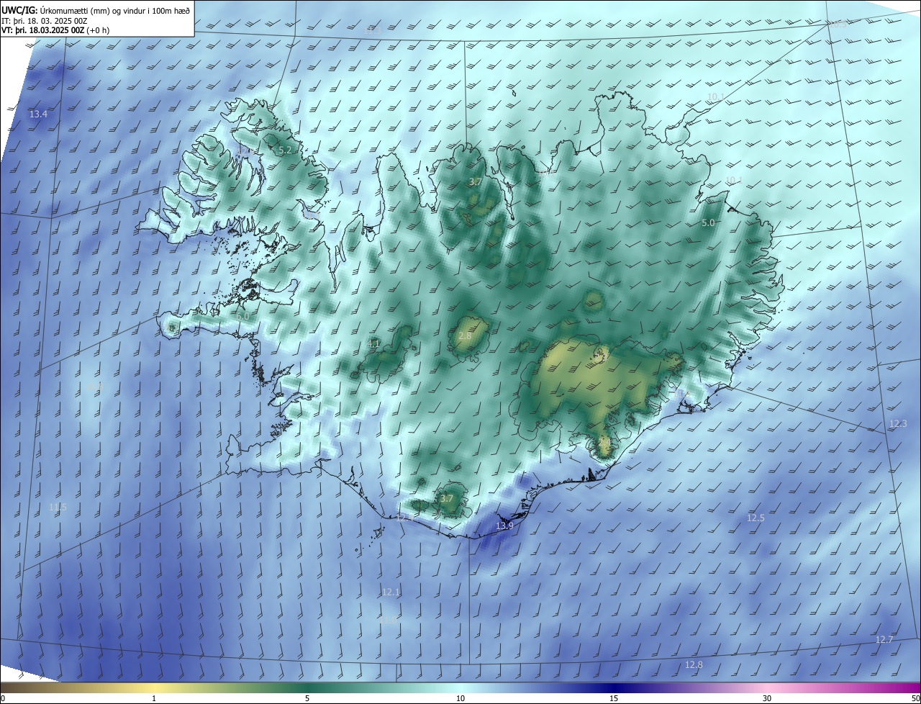
Task: Click the 12.1 value label
Action: 391,592
